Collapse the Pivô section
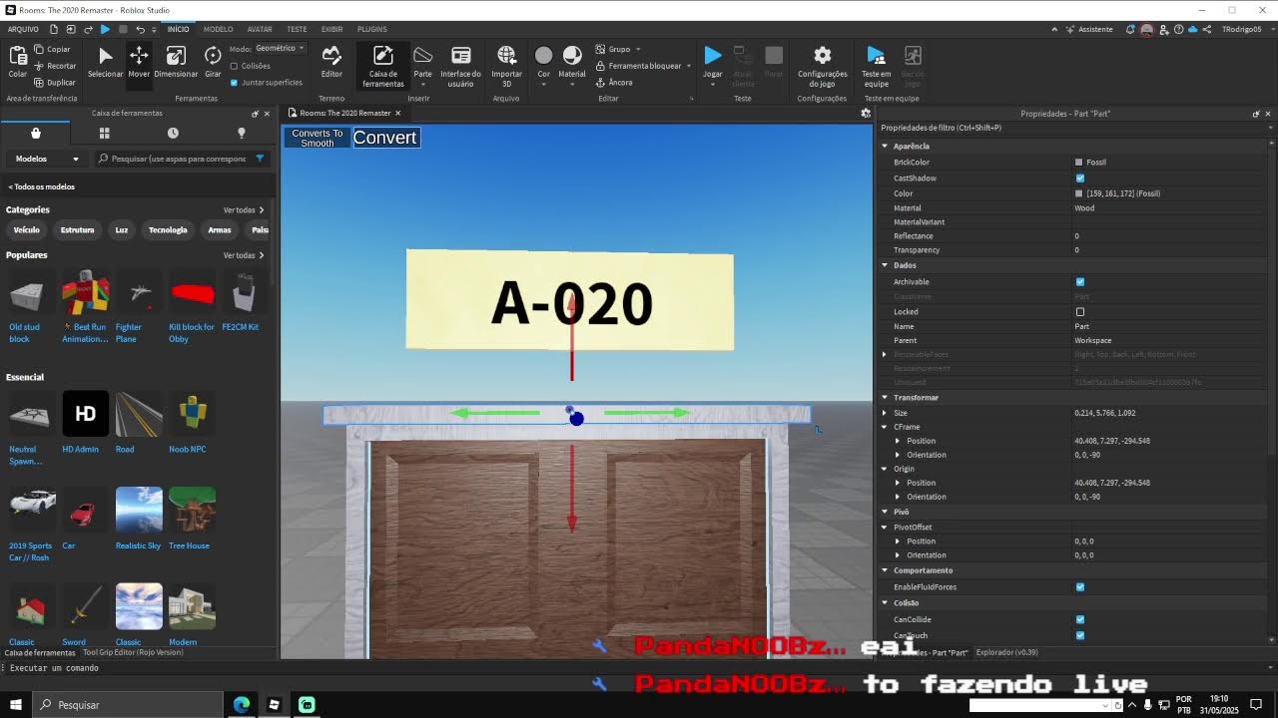1278x718 pixels. [x=885, y=512]
